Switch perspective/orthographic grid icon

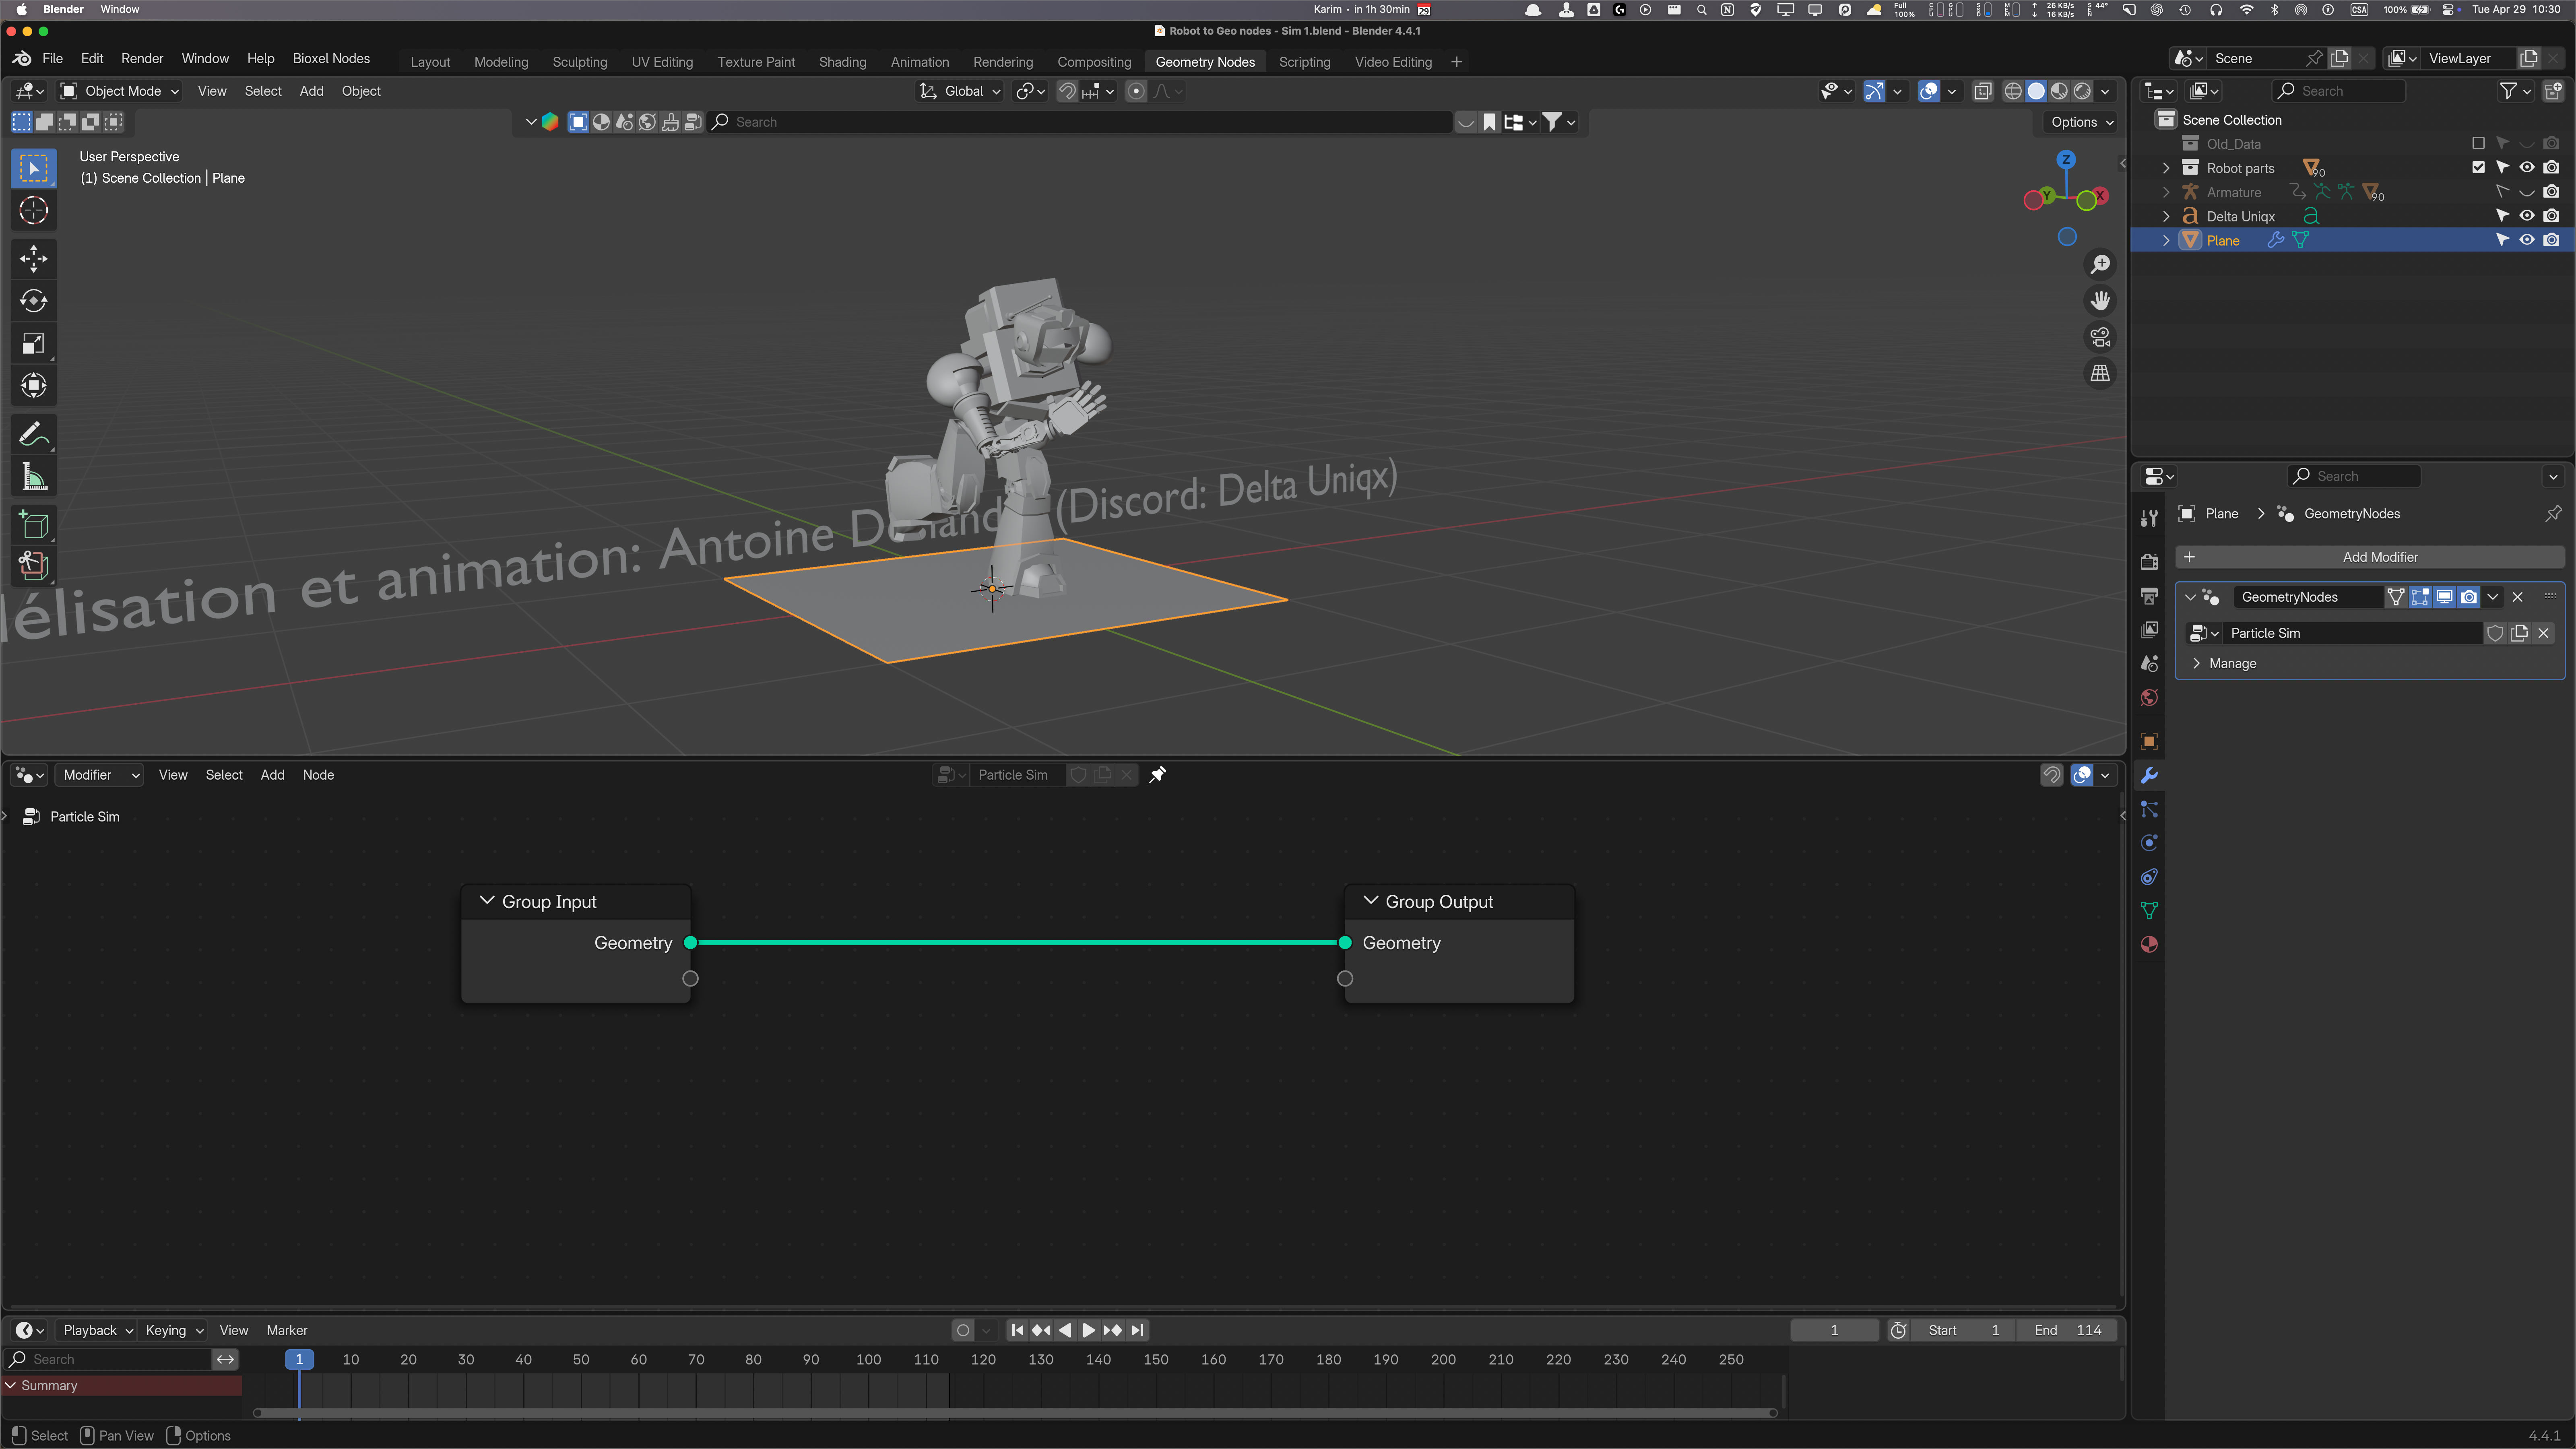tap(2100, 373)
